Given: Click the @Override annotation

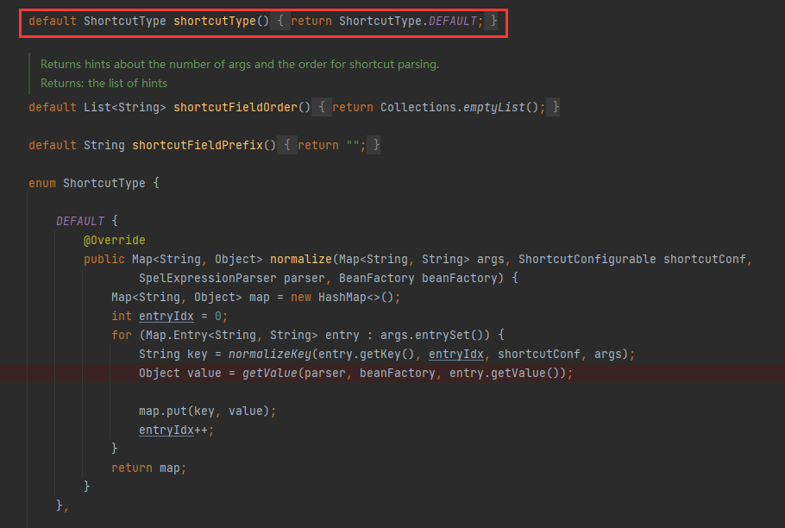Looking at the screenshot, I should coord(114,240).
